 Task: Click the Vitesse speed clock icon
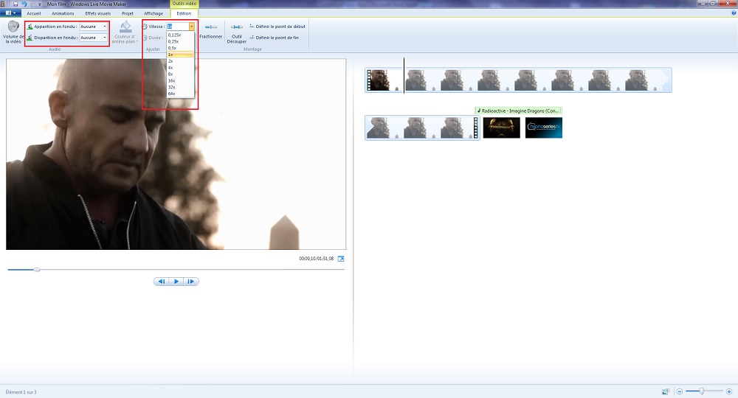point(145,27)
